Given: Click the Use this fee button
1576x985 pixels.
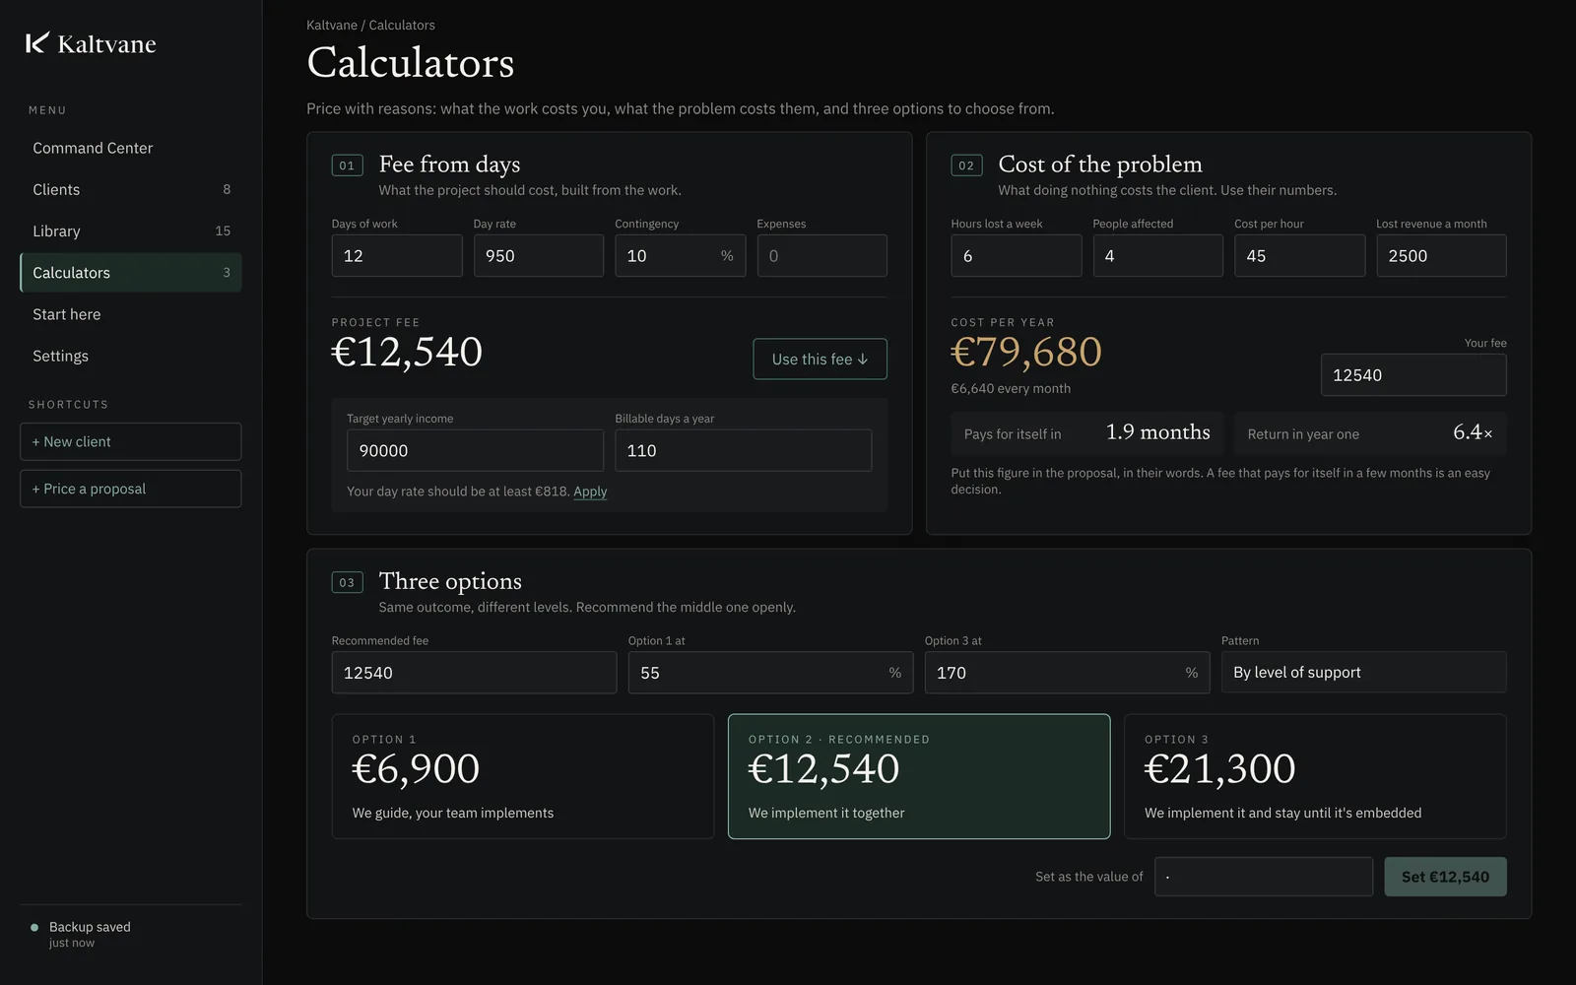Looking at the screenshot, I should pos(820,360).
